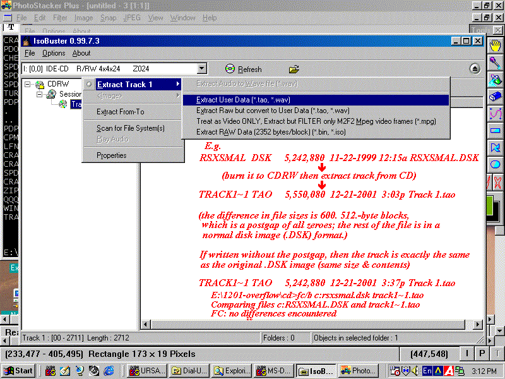Select the Paint Bucket fill tool
Screen dimensions: 505x379
[x=496, y=80]
